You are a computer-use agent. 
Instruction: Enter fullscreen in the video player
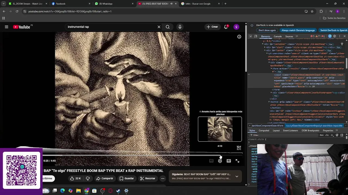pyautogui.click(x=237, y=161)
